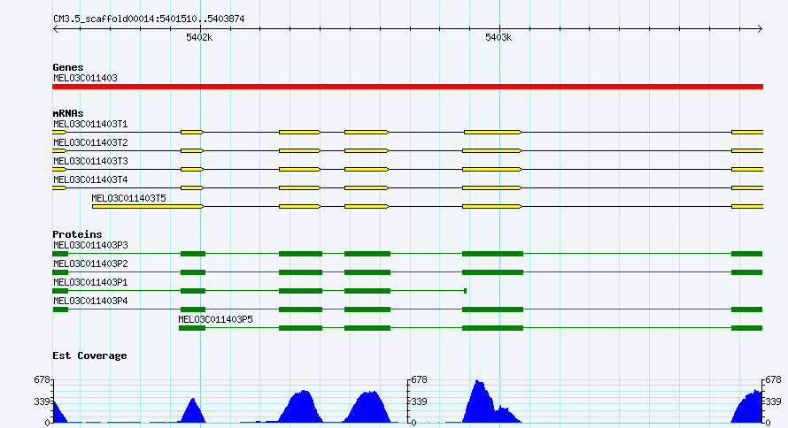Click the Genes track heading
The width and height of the screenshot is (788, 428).
(68, 67)
